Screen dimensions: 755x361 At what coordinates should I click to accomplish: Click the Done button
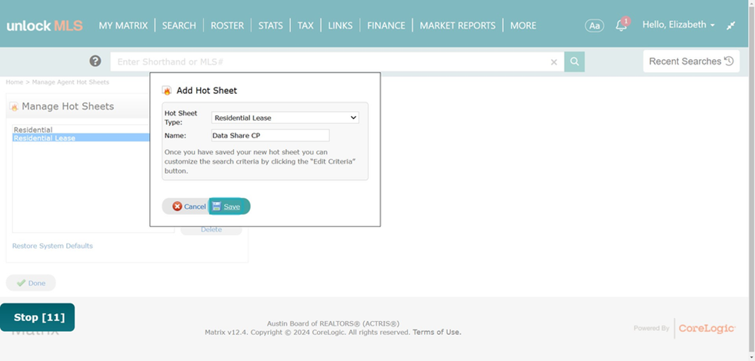(31, 283)
